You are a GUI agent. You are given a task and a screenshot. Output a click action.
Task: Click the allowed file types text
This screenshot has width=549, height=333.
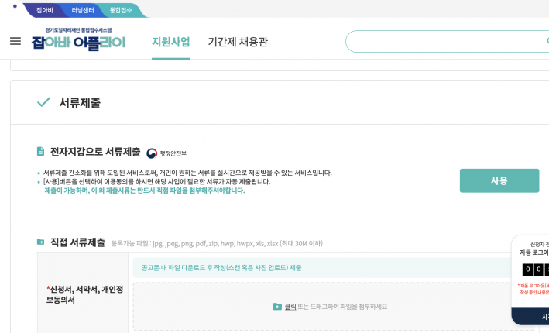click(217, 243)
